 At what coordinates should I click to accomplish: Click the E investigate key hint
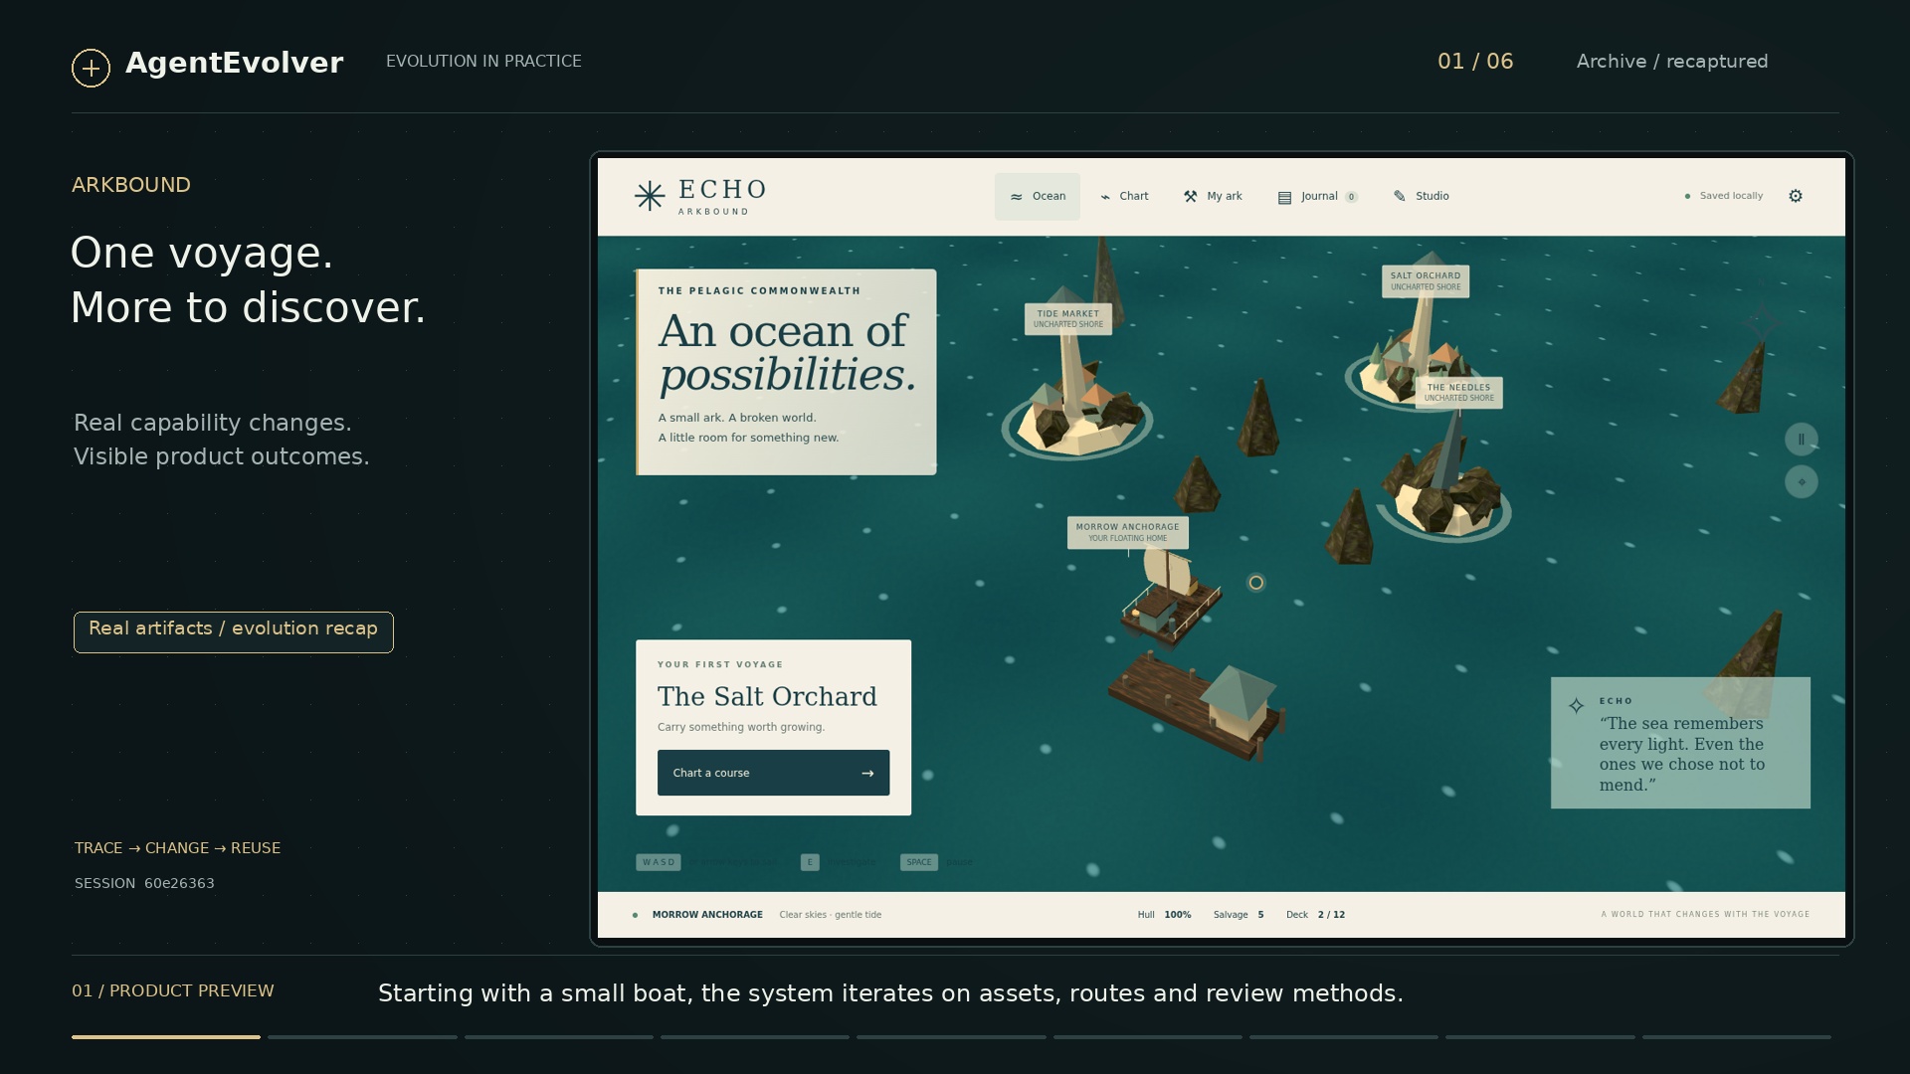810,862
